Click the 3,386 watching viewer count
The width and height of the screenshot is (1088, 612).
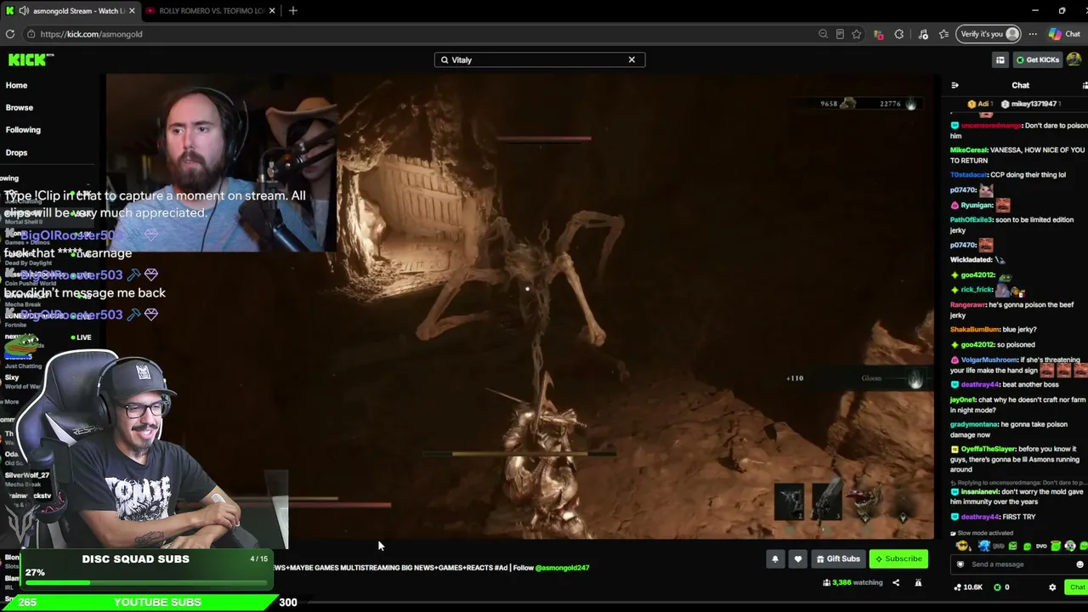click(853, 583)
